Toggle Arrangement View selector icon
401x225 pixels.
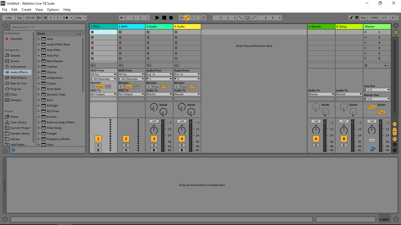click(x=396, y=26)
